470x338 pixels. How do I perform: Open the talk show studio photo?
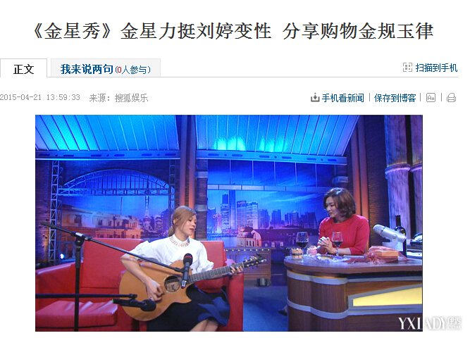[229, 223]
